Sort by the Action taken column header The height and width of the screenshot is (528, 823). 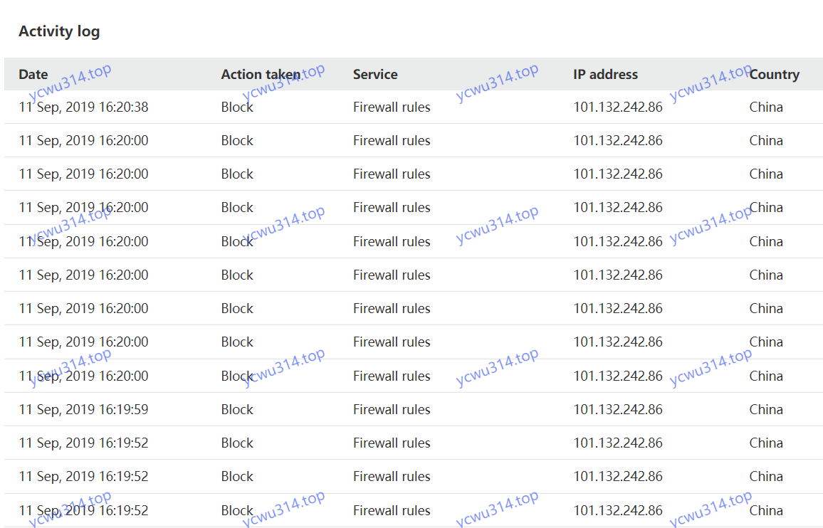(261, 75)
